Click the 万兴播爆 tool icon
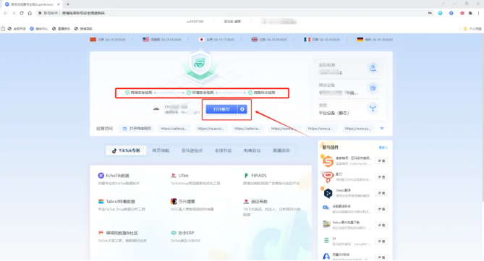The width and height of the screenshot is (484, 261). [174, 202]
